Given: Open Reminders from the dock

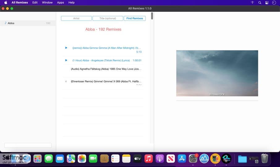Looking at the screenshot, I should point(115,158).
